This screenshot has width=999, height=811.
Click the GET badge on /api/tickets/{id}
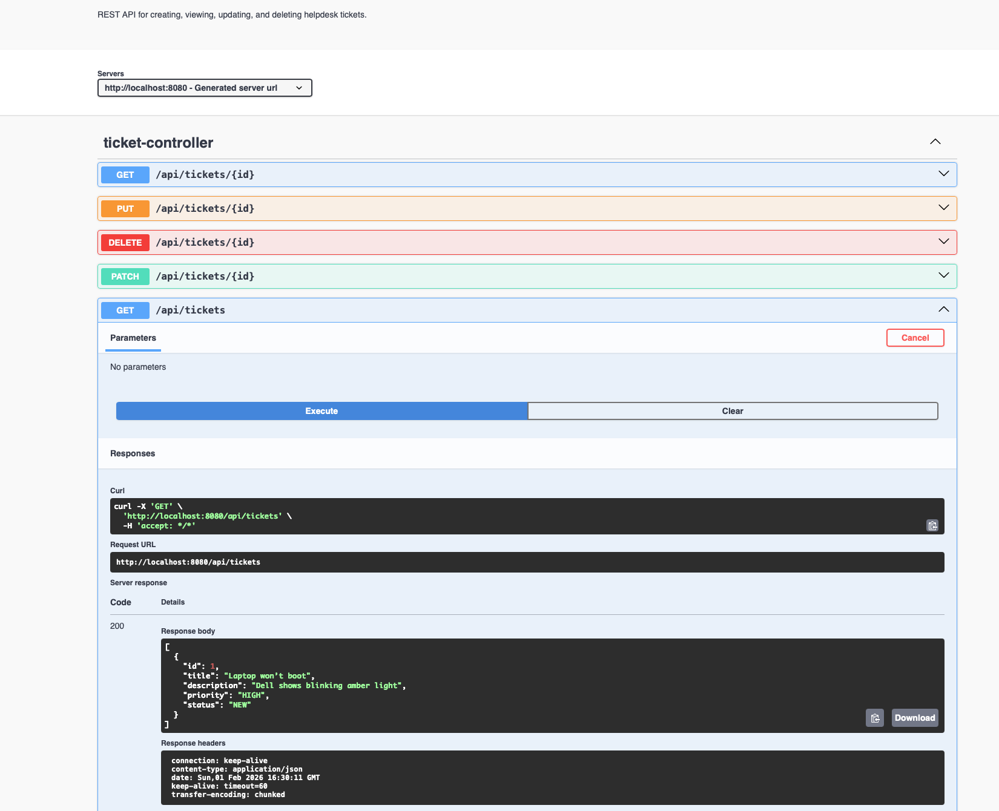pyautogui.click(x=125, y=174)
